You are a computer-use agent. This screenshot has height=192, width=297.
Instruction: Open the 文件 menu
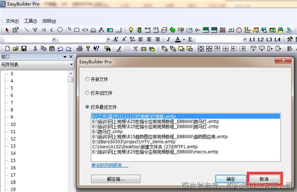(12, 21)
